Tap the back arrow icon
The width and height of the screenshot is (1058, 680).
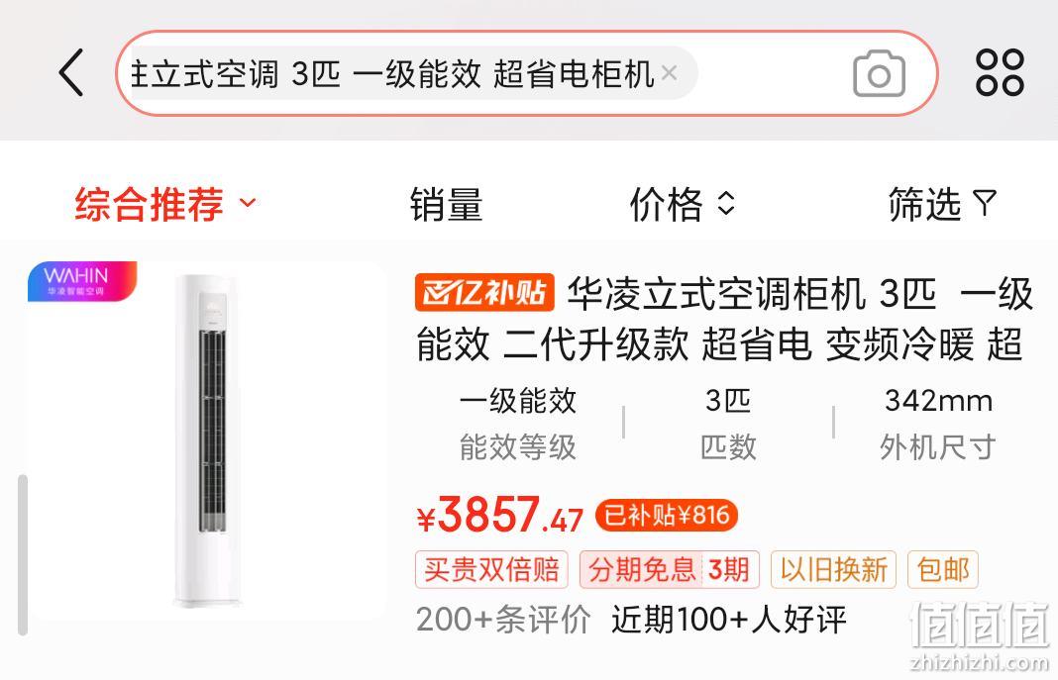coord(71,73)
